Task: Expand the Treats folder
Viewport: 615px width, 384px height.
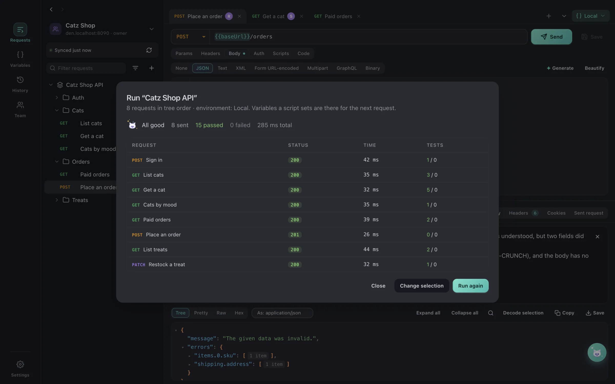Action: (x=57, y=200)
